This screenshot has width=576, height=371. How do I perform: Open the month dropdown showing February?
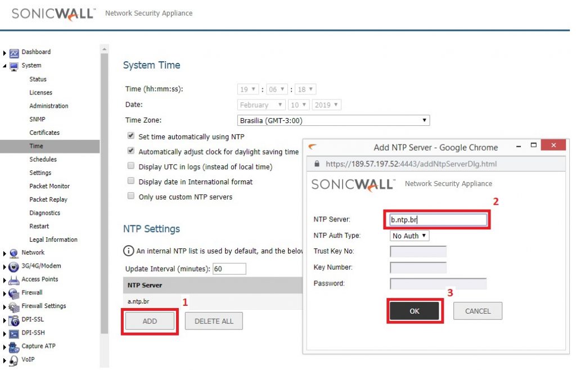tap(261, 105)
